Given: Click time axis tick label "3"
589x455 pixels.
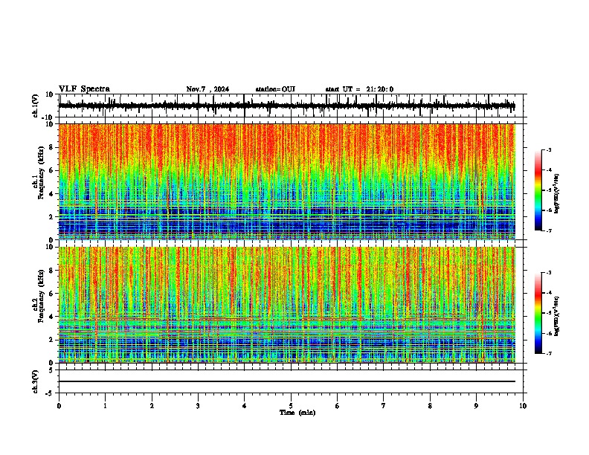Looking at the screenshot, I should pyautogui.click(x=198, y=406).
